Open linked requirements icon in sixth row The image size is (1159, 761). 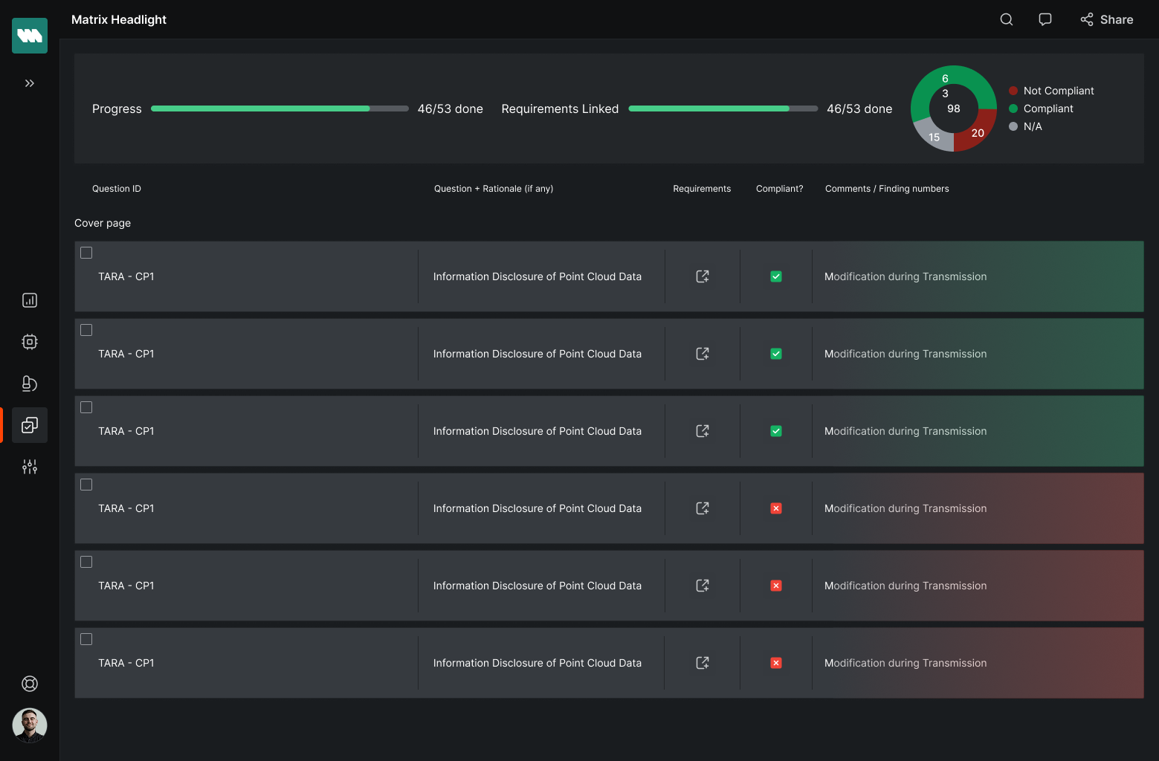click(703, 663)
